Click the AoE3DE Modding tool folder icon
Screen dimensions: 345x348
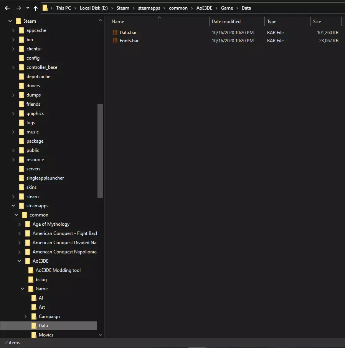[31, 270]
